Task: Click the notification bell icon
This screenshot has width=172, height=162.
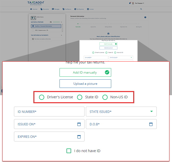Action: (130, 3)
